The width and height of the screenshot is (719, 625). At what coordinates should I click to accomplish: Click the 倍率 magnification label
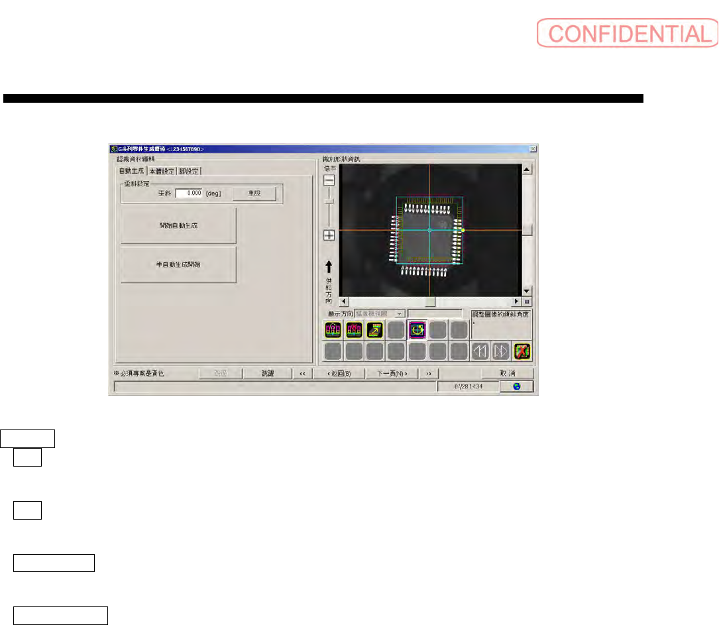coord(329,168)
